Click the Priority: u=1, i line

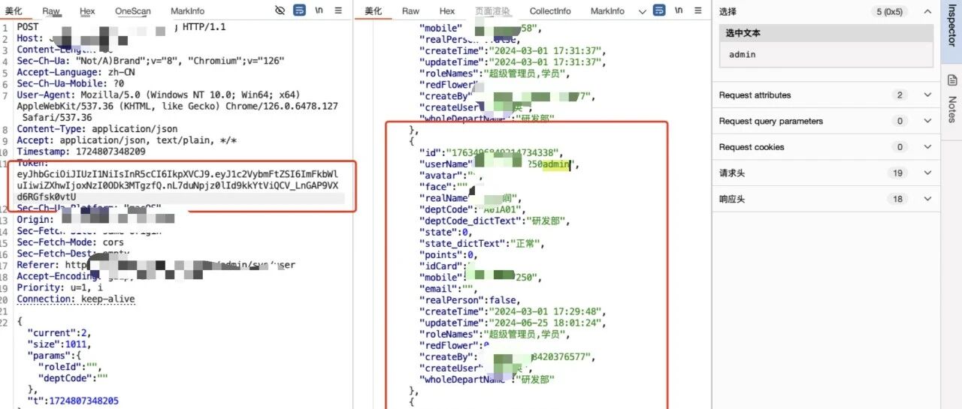click(x=60, y=287)
